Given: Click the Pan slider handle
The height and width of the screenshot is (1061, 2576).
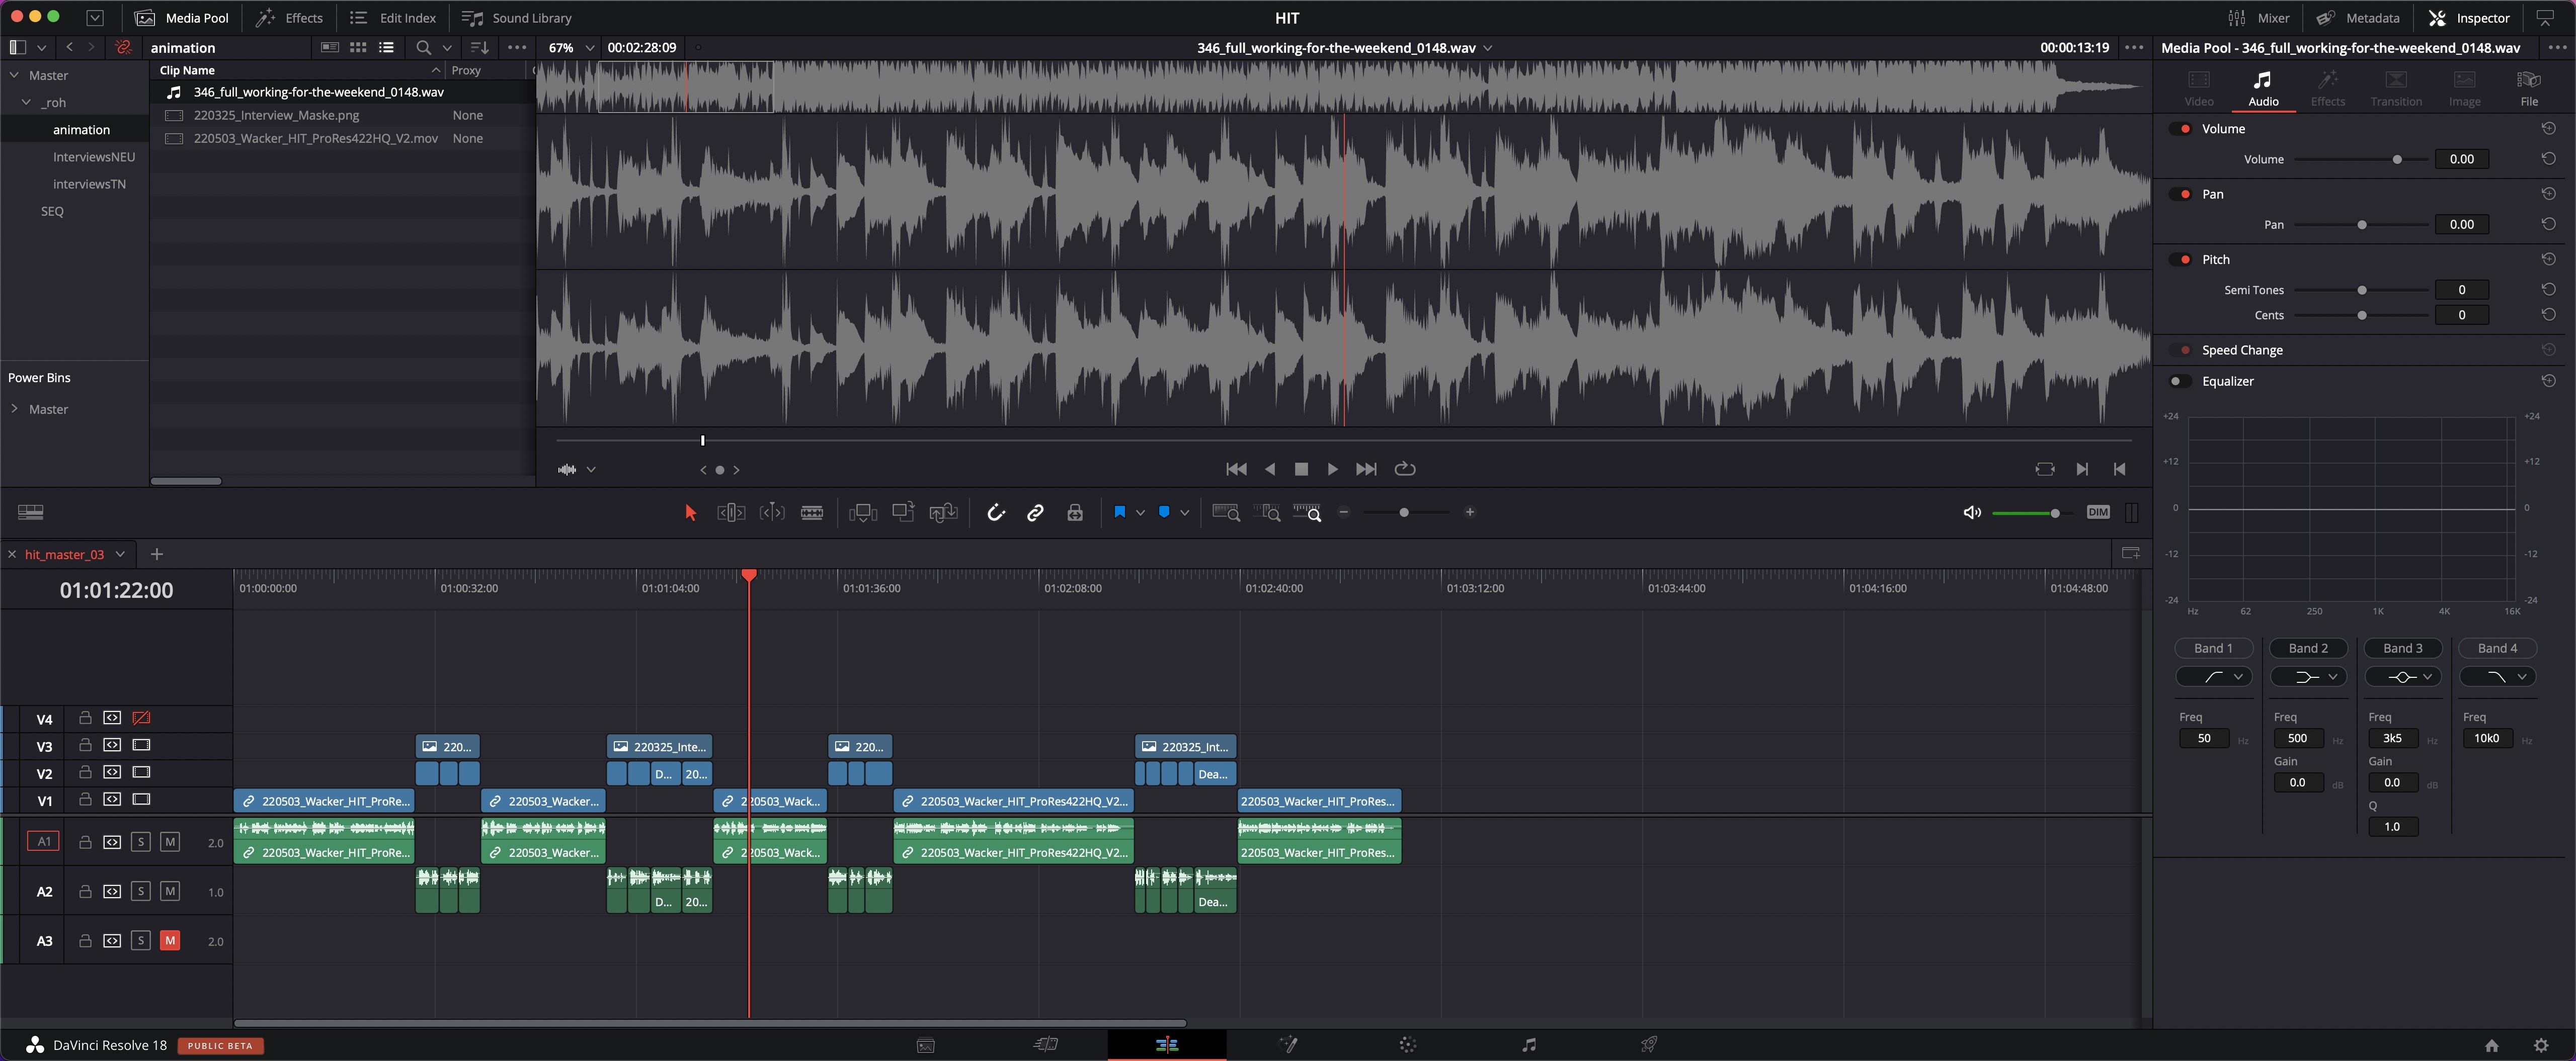Looking at the screenshot, I should tap(2362, 225).
